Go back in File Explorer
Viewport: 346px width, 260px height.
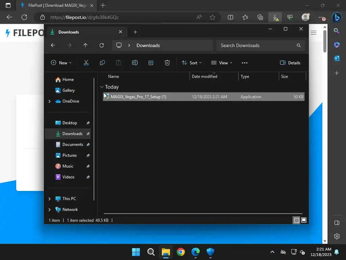(53, 45)
